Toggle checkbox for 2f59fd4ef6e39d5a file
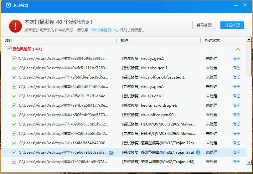 [14, 77]
